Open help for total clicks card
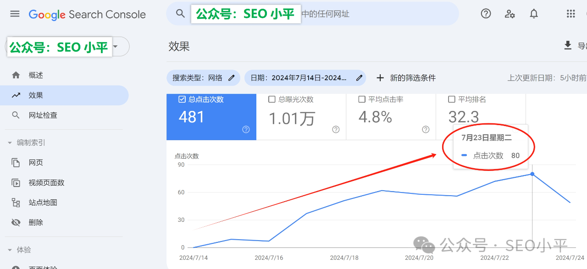 [x=246, y=130]
